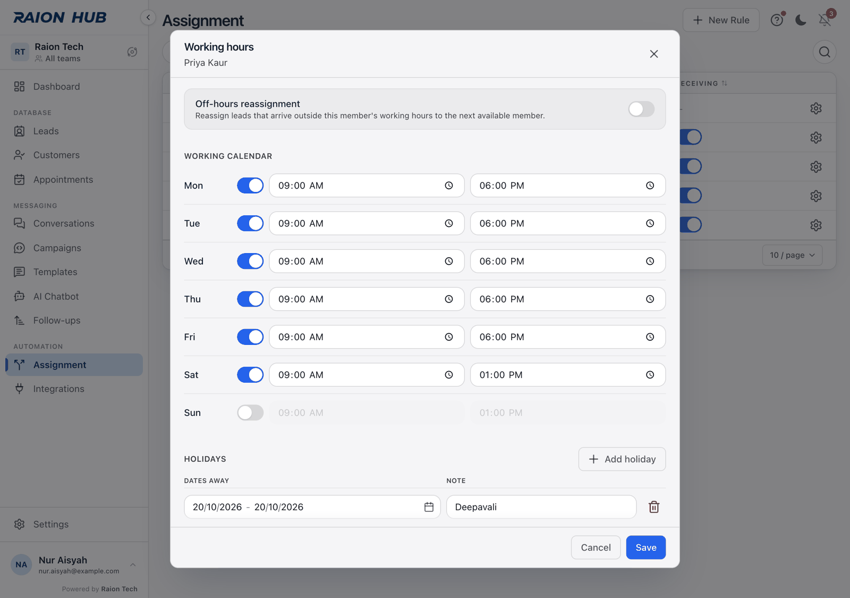Close the Working hours dialog

[x=654, y=54]
